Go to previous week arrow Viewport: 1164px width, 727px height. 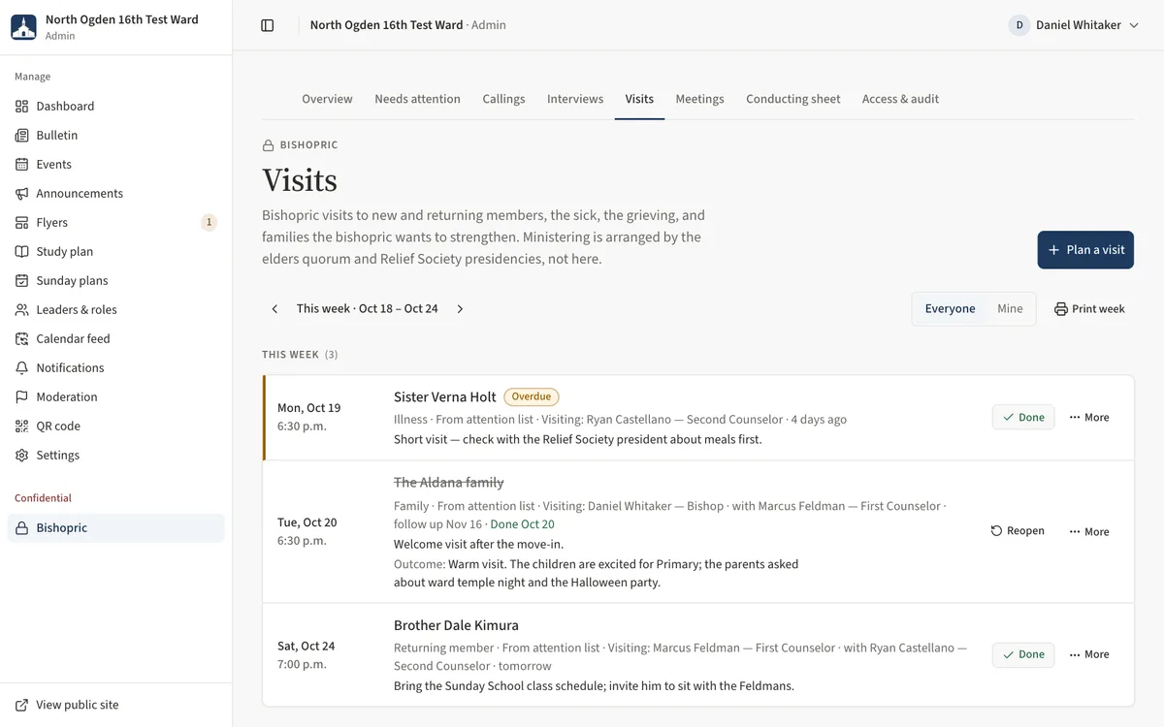275,308
